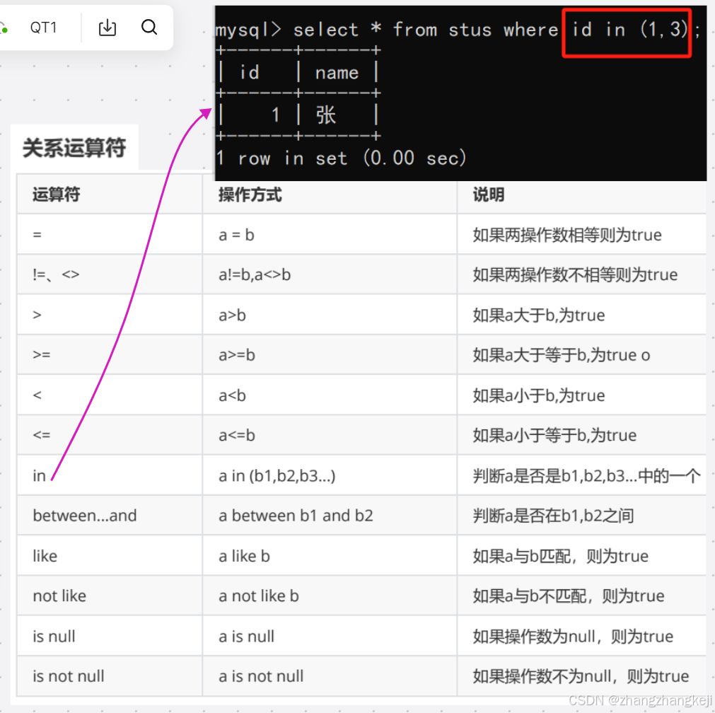Viewport: 715px width, 713px height.
Task: Select the '>' operator cell
Action: point(110,314)
